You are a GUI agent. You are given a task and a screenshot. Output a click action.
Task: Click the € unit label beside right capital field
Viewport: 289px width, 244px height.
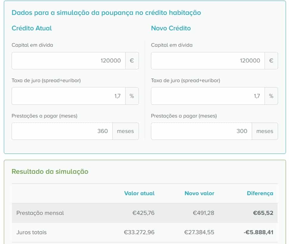(x=271, y=60)
